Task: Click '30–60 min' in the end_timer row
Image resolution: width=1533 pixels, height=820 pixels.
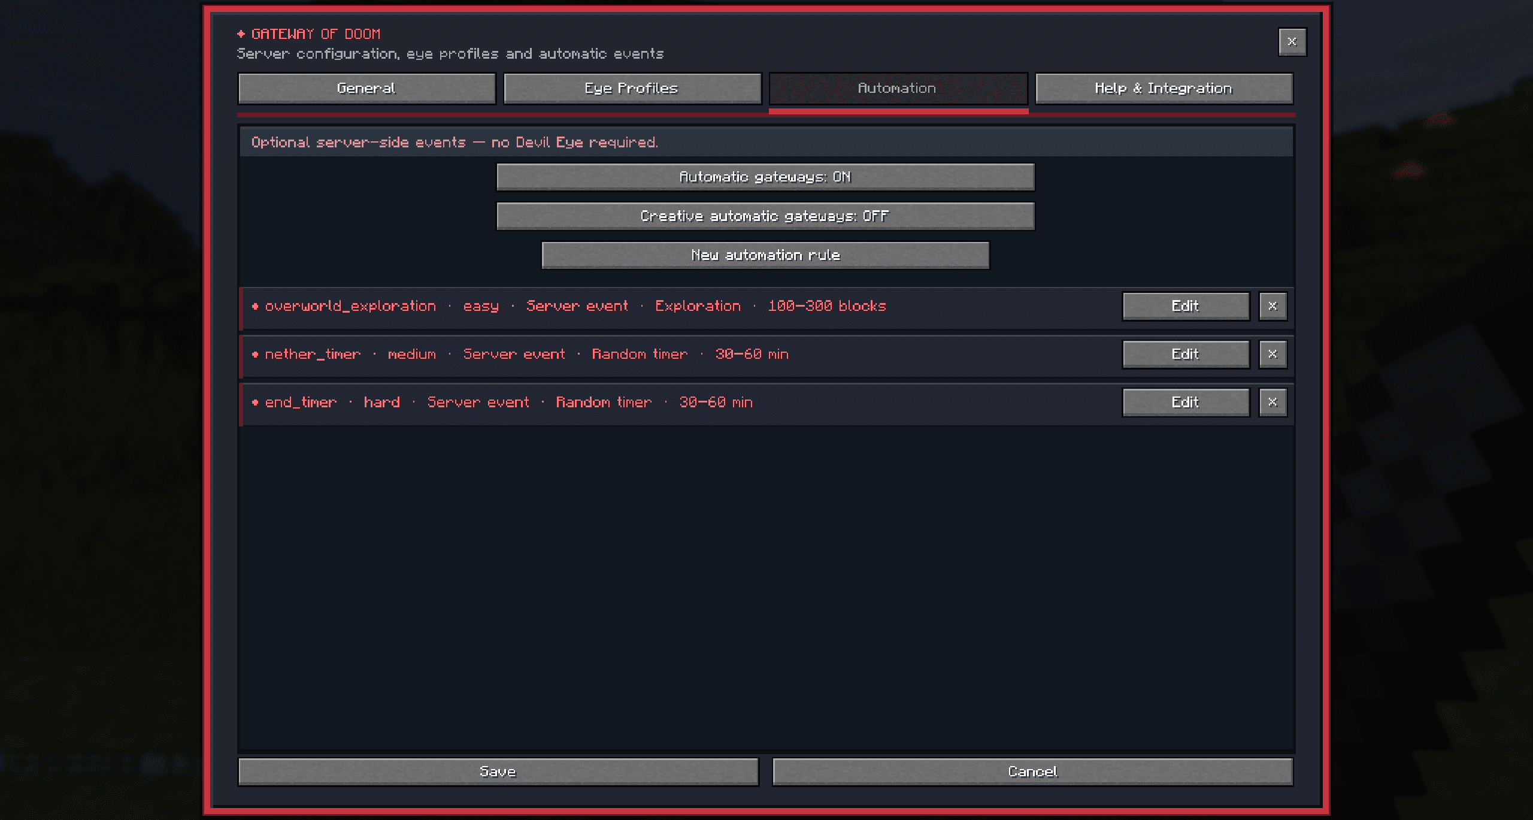Action: [716, 402]
